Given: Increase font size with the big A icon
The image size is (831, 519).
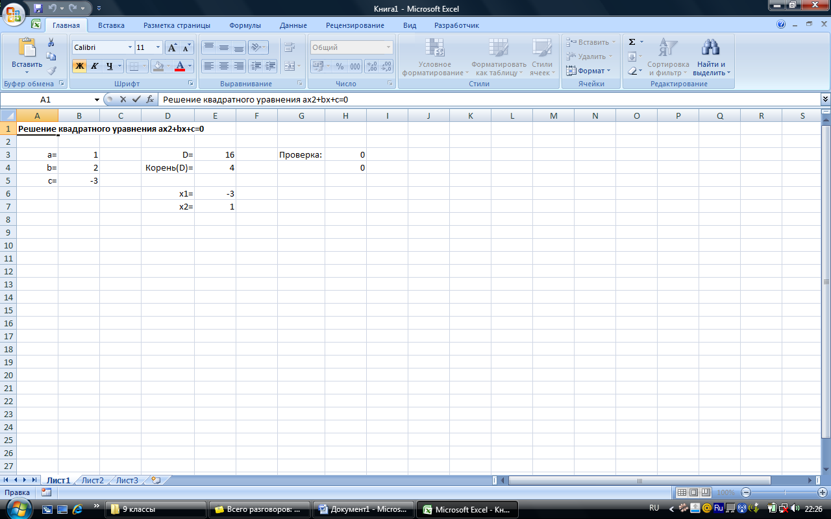Looking at the screenshot, I should 172,47.
